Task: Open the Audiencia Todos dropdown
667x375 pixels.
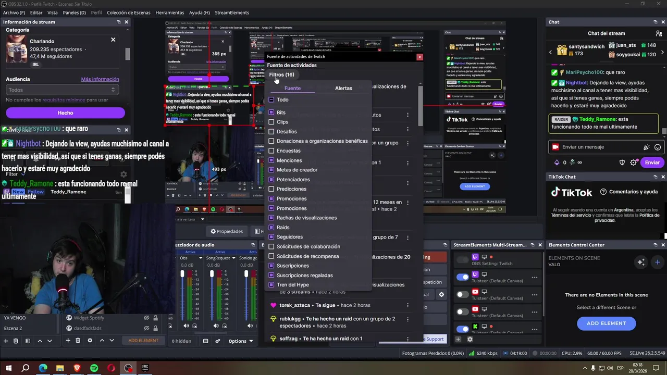Action: click(62, 90)
